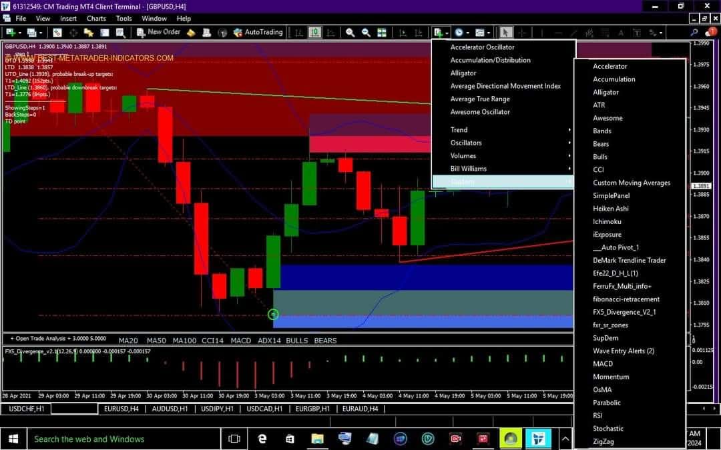Switch chart to candlestick mode
Viewport: 721px width, 450px height.
315,33
